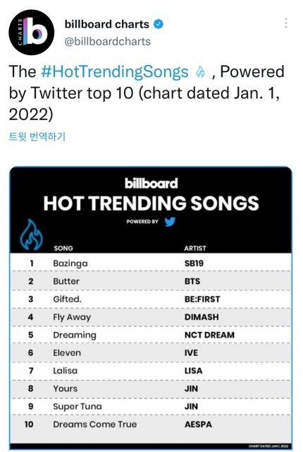This screenshot has height=452, width=303.
Task: Click the BE:FIRST artist name
Action: (202, 299)
